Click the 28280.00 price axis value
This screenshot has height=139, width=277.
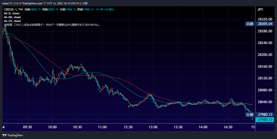click(265, 31)
